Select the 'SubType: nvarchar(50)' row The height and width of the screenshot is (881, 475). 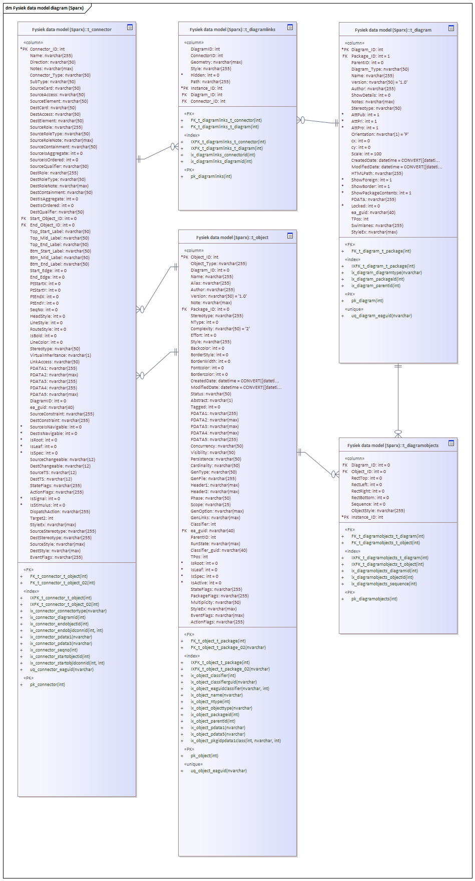pos(53,82)
